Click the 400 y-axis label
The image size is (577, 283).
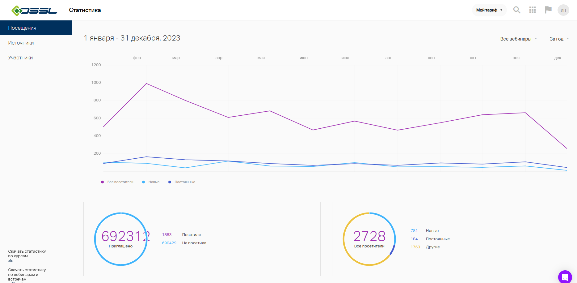[x=97, y=136]
